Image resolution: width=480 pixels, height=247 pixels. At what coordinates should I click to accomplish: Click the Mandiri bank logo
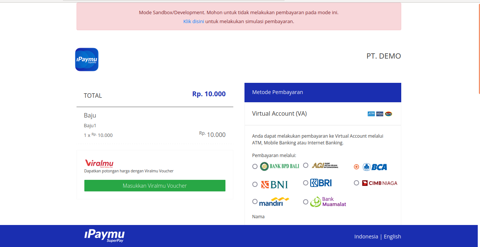(x=274, y=201)
